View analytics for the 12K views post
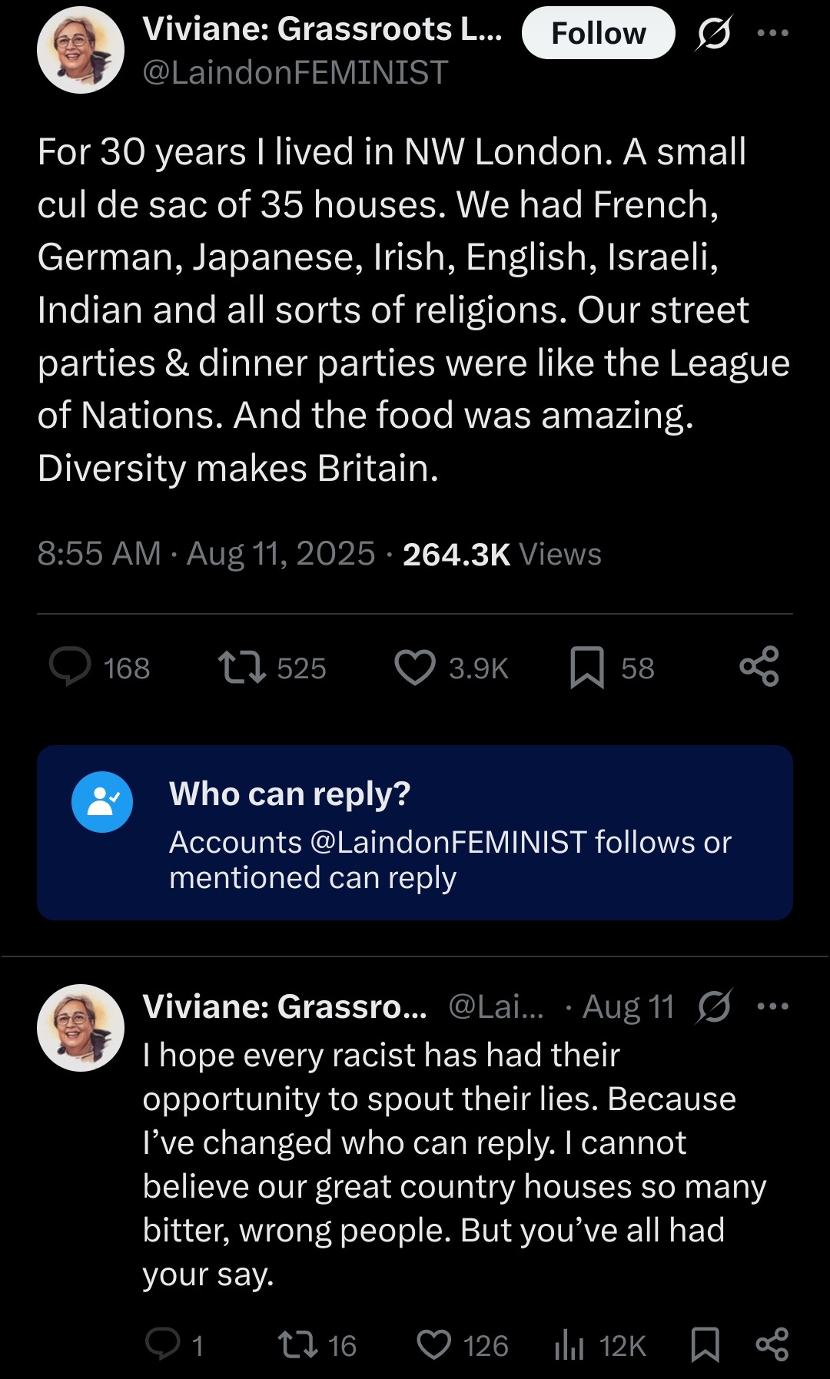 [x=569, y=1344]
